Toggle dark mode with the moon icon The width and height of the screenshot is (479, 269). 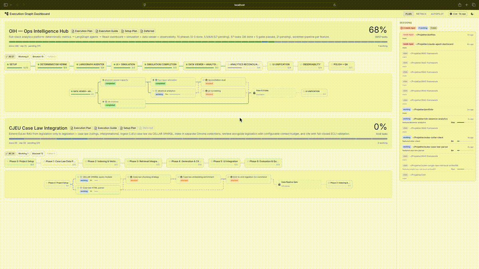pyautogui.click(x=472, y=14)
